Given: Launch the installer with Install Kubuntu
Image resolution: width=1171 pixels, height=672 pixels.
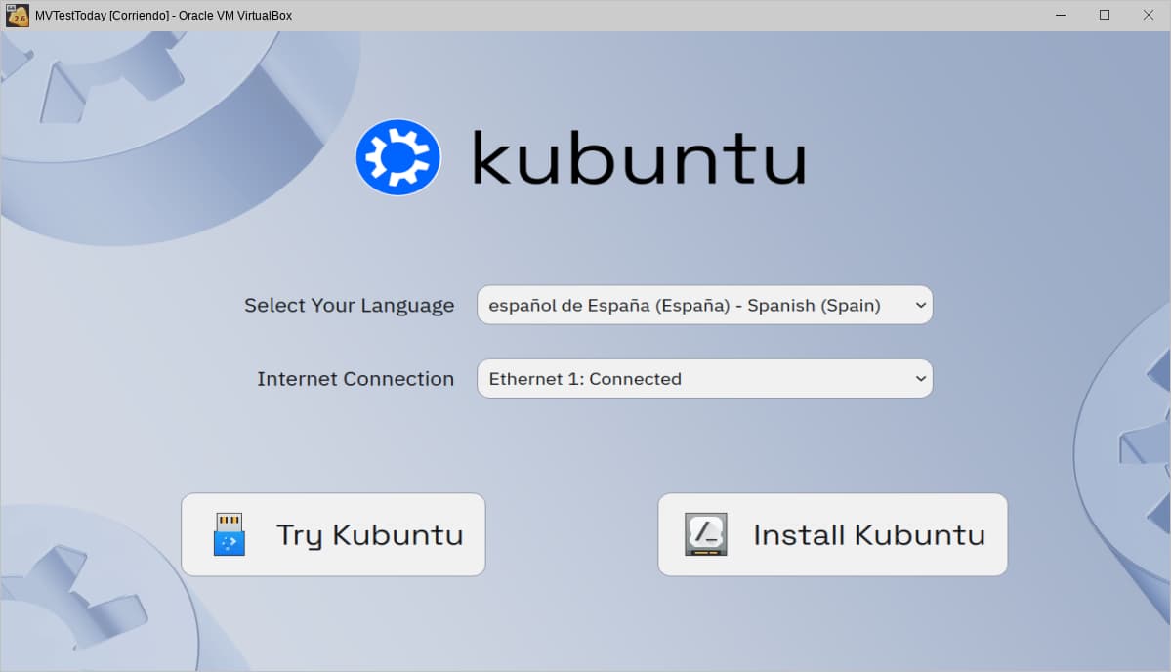Looking at the screenshot, I should pyautogui.click(x=832, y=534).
